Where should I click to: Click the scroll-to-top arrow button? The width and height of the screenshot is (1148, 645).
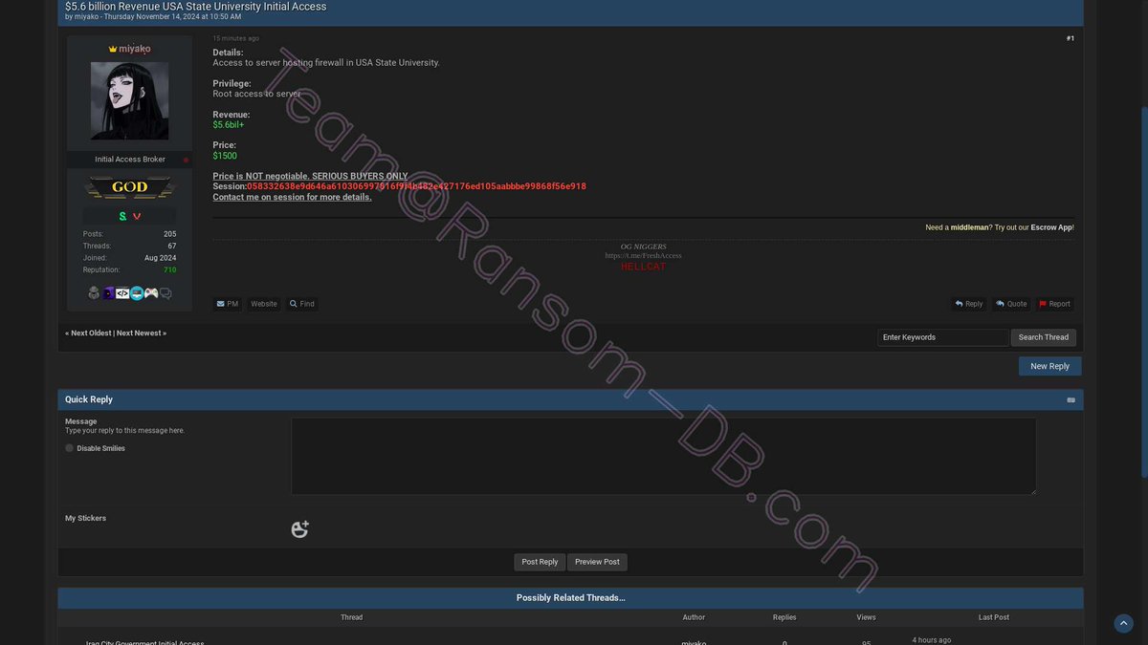[1124, 623]
